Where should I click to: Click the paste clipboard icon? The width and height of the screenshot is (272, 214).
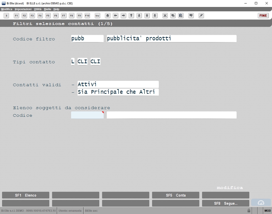181,16
